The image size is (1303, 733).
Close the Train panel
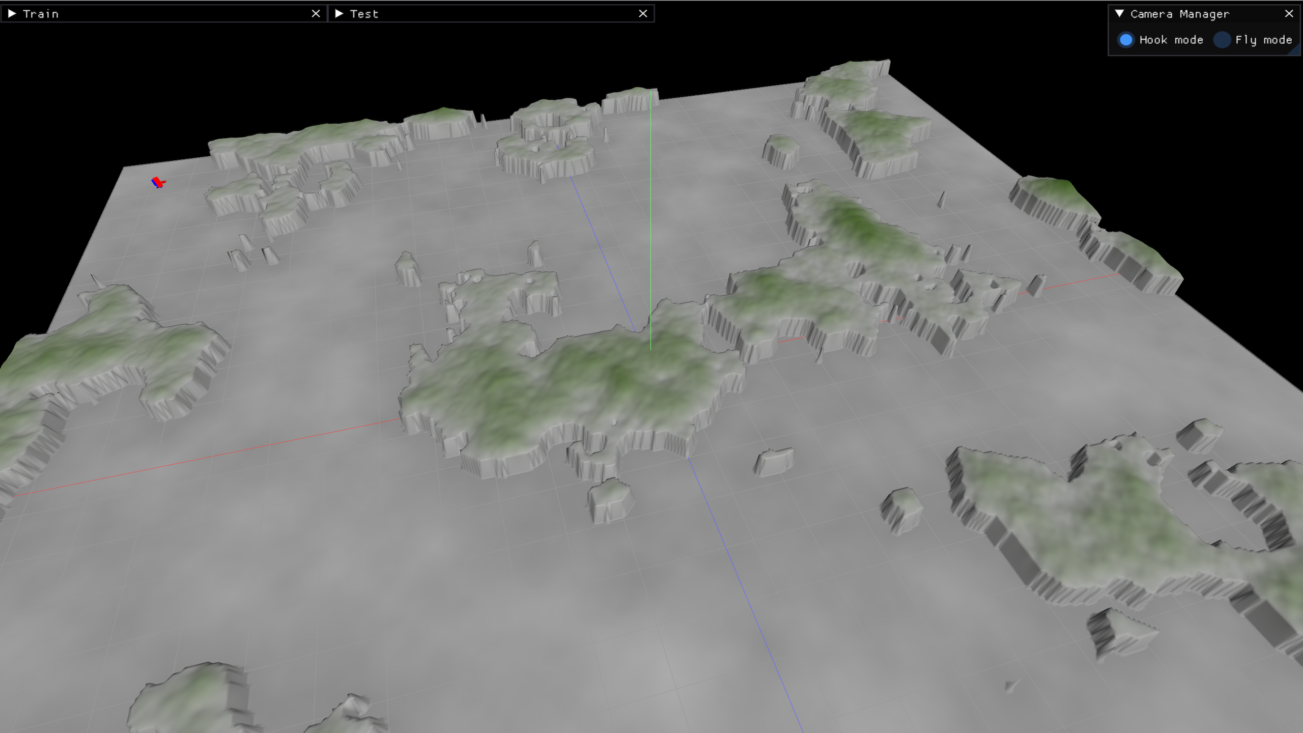316,14
